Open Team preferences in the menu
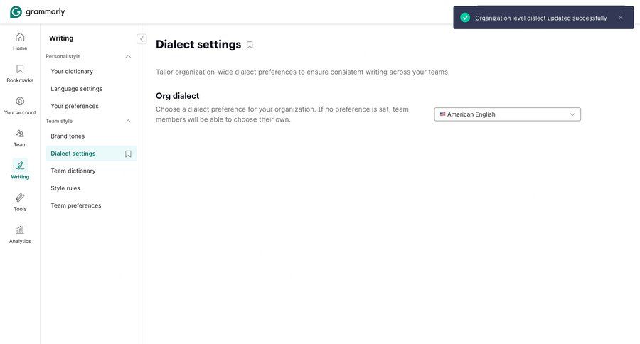640x344 pixels. (76, 205)
